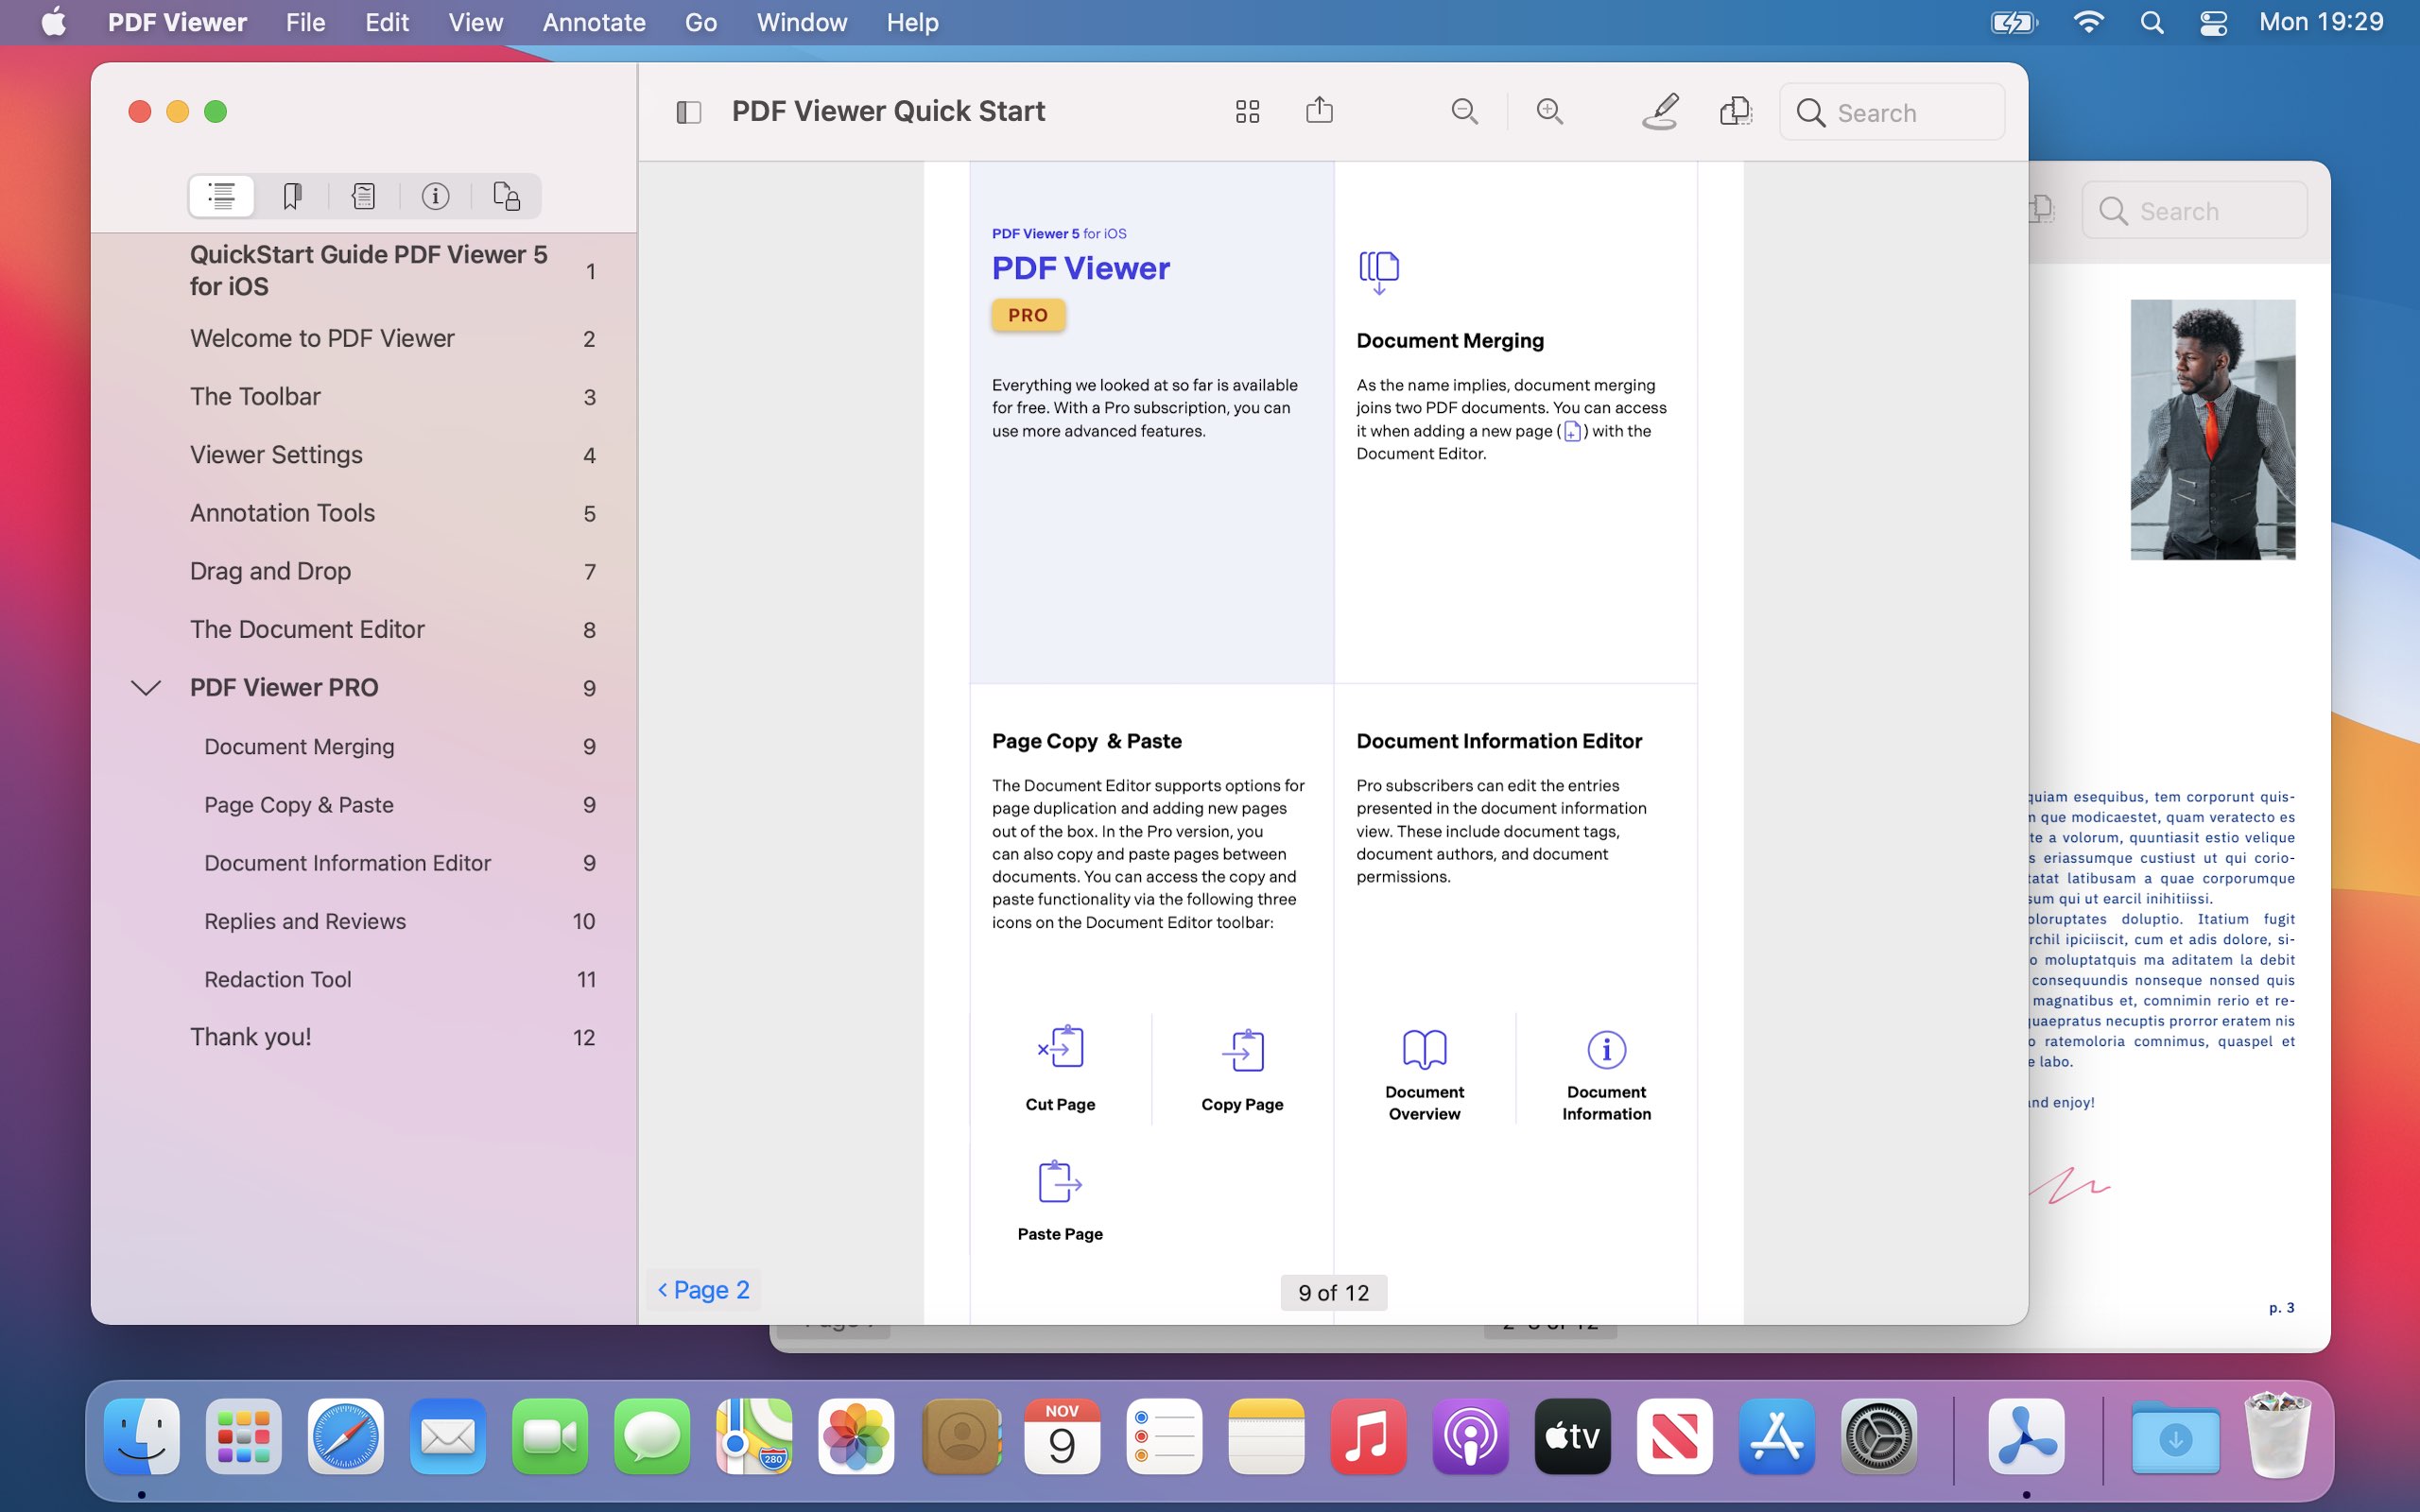Click the table of contents tab

pyautogui.click(x=219, y=194)
